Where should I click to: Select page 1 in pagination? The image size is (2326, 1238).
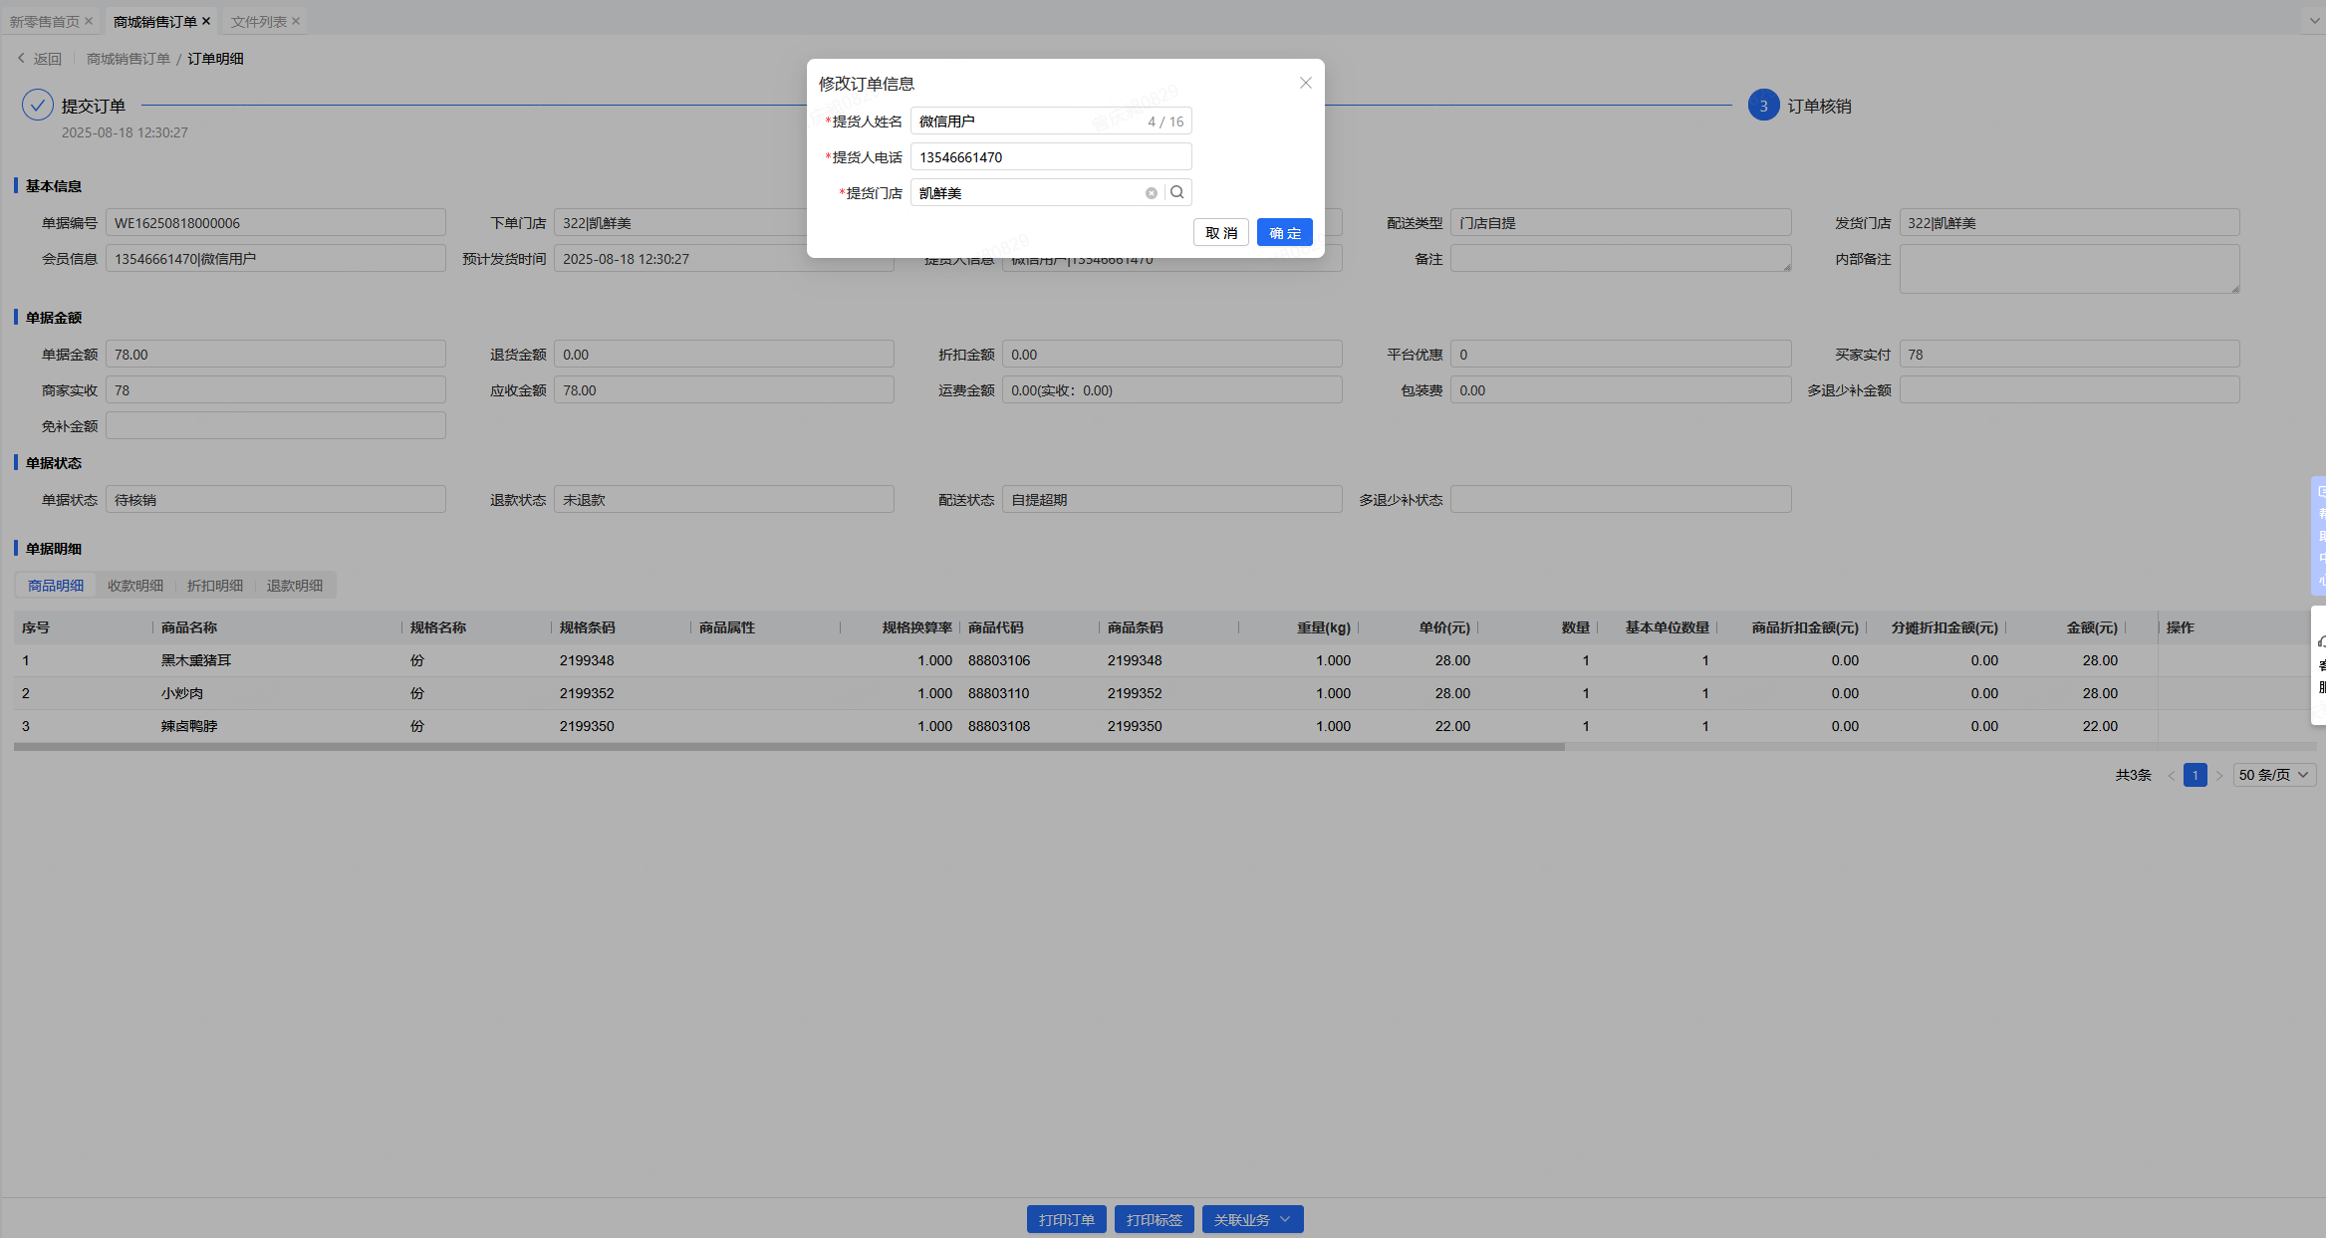point(2196,775)
